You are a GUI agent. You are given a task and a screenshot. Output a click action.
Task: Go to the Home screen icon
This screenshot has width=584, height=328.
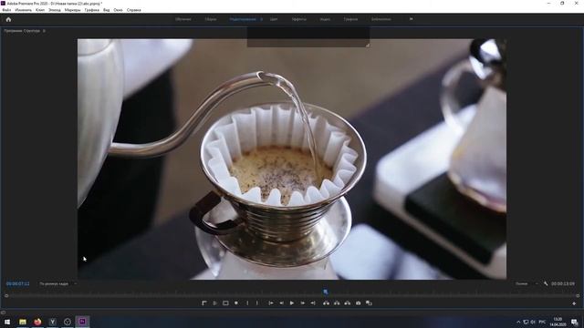(8, 19)
